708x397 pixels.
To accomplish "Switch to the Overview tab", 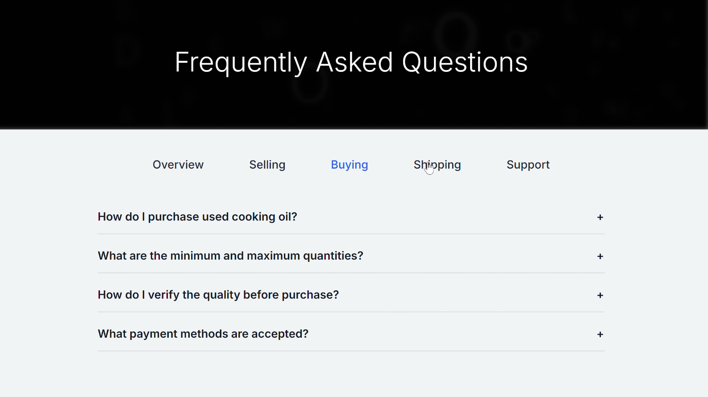I will coord(178,165).
